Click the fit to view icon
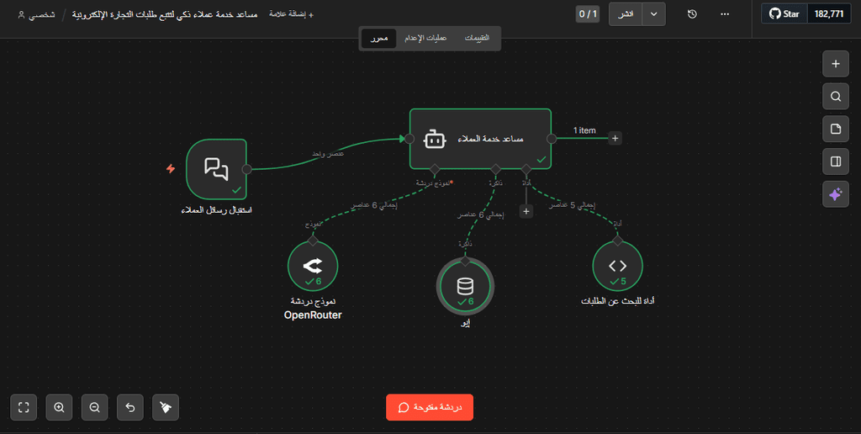Image resolution: width=861 pixels, height=434 pixels. click(x=24, y=407)
